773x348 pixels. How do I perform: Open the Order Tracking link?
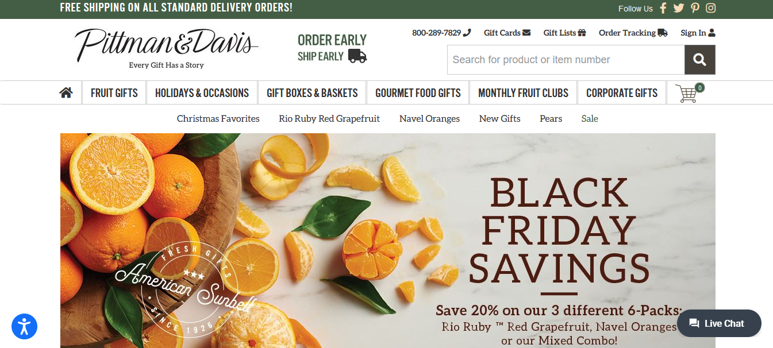[x=633, y=33]
